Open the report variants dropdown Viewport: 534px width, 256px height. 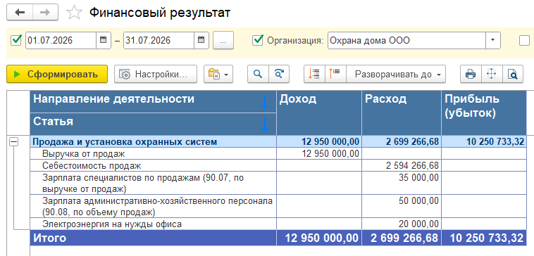218,74
